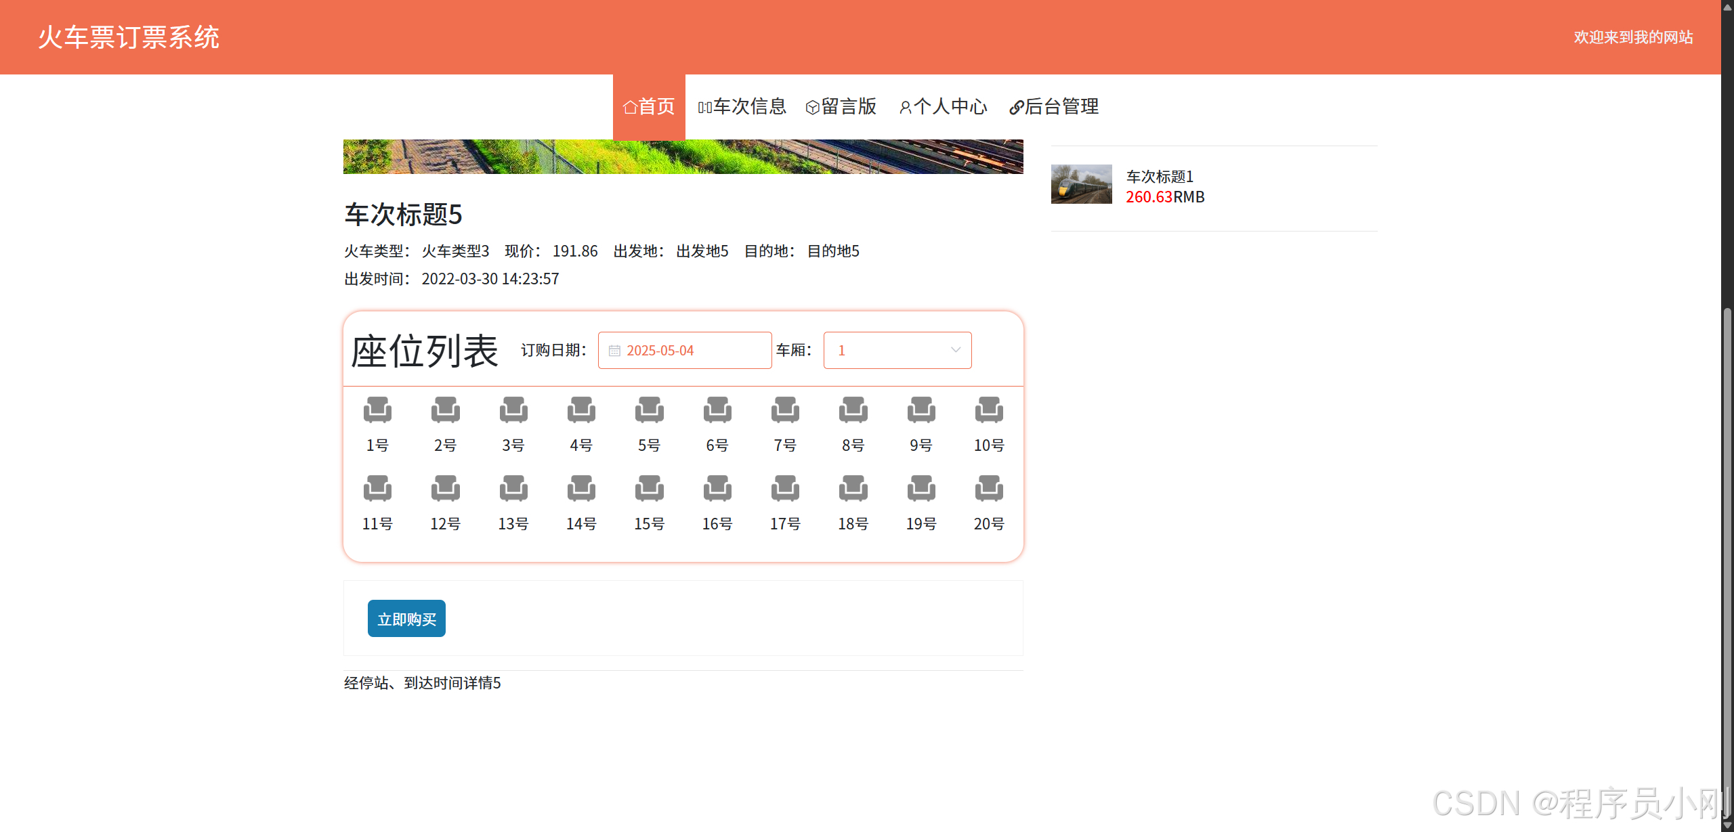This screenshot has width=1734, height=832.
Task: Open the 车次标题1 recommendation link
Action: pos(1160,176)
